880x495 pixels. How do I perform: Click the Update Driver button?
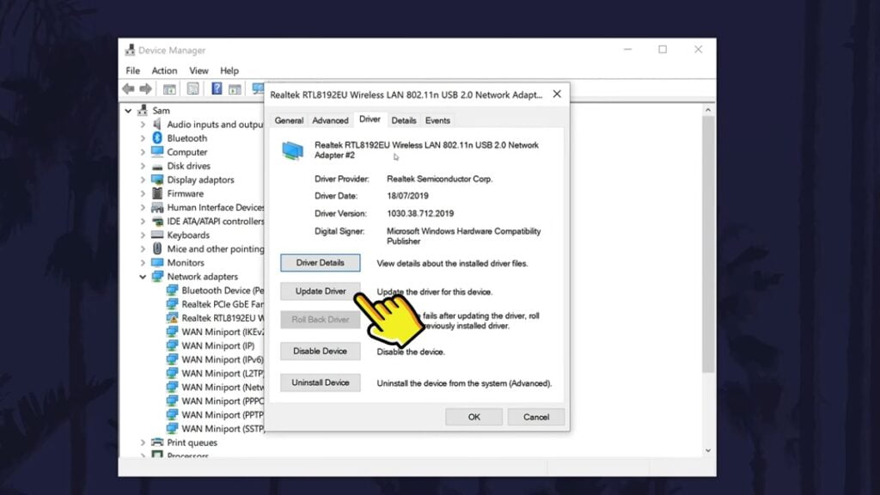pyautogui.click(x=321, y=291)
